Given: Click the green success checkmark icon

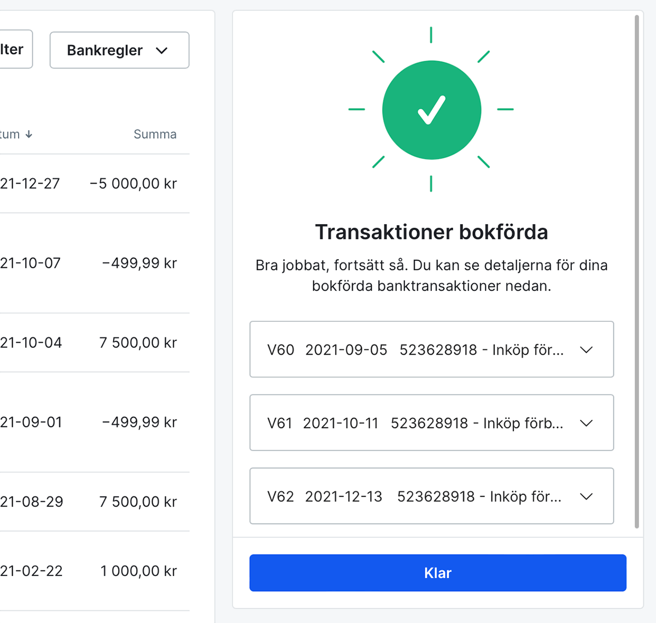Looking at the screenshot, I should (431, 110).
